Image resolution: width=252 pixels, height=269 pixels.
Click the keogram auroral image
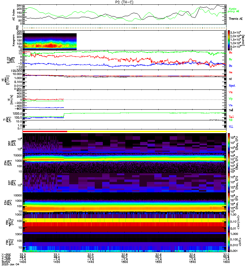(x=49, y=41)
